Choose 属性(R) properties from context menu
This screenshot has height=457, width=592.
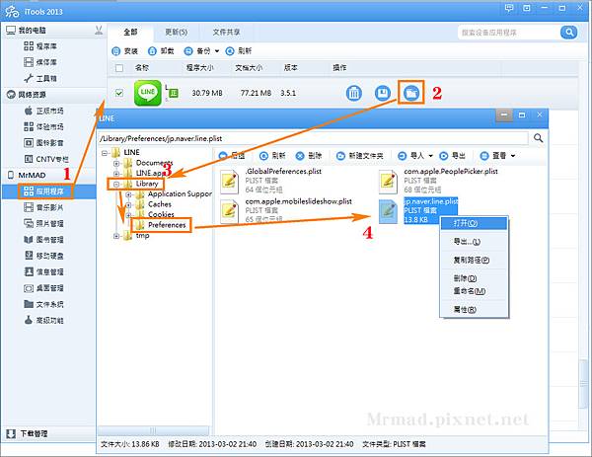[x=475, y=309]
